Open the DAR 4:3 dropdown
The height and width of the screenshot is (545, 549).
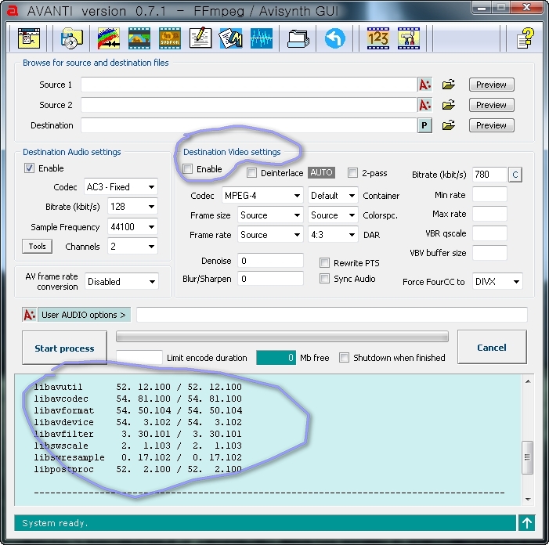coord(333,234)
